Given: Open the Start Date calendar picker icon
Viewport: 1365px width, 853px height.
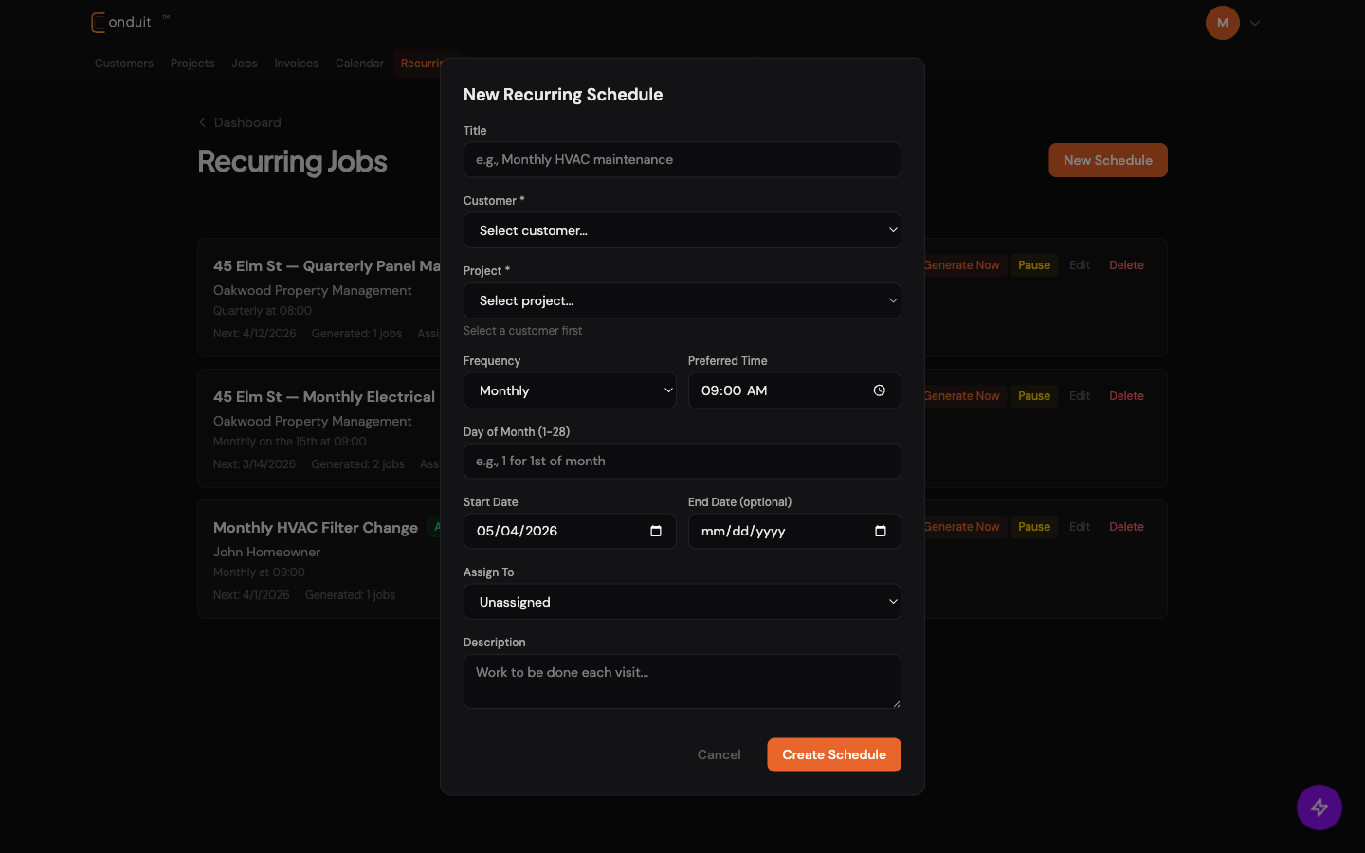Looking at the screenshot, I should coord(656,531).
